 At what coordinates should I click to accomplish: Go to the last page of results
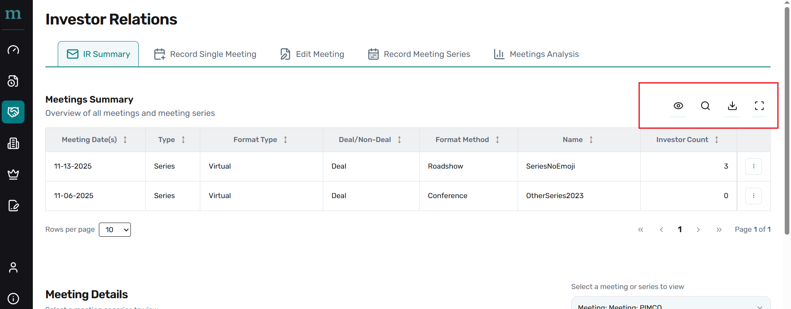click(719, 230)
